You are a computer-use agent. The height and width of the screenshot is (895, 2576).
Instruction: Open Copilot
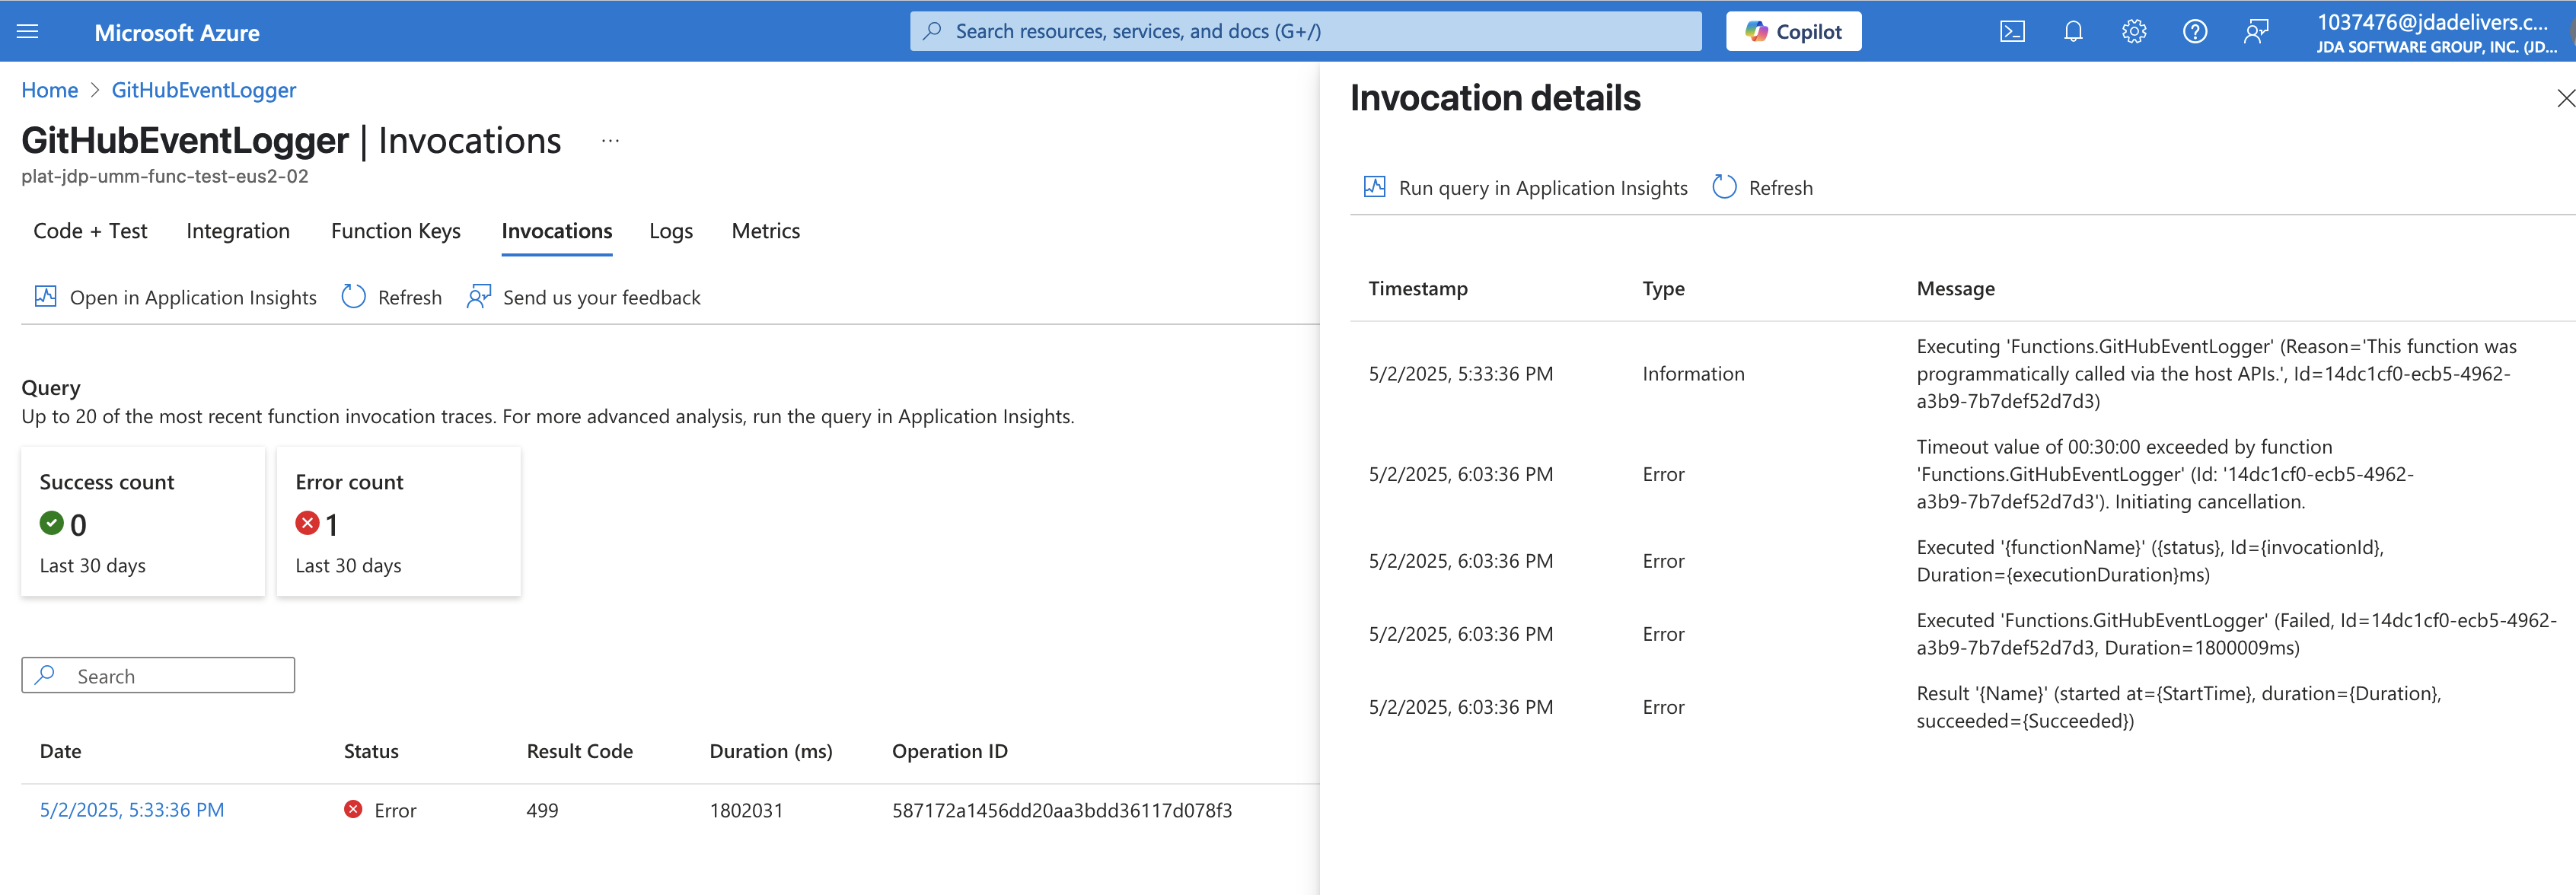tap(1793, 31)
